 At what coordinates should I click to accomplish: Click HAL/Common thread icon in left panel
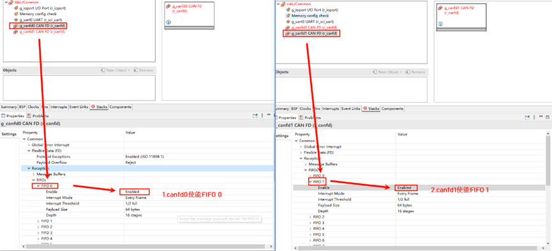tap(11, 2)
